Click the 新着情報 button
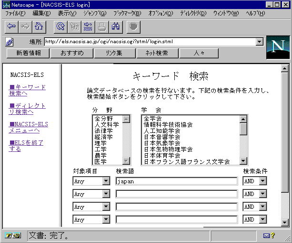Viewport: 292px width, 243px height. pos(28,53)
